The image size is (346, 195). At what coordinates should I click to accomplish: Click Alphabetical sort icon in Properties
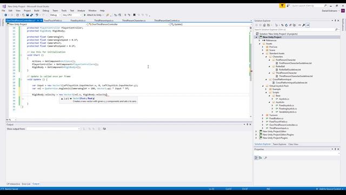tap(261, 158)
